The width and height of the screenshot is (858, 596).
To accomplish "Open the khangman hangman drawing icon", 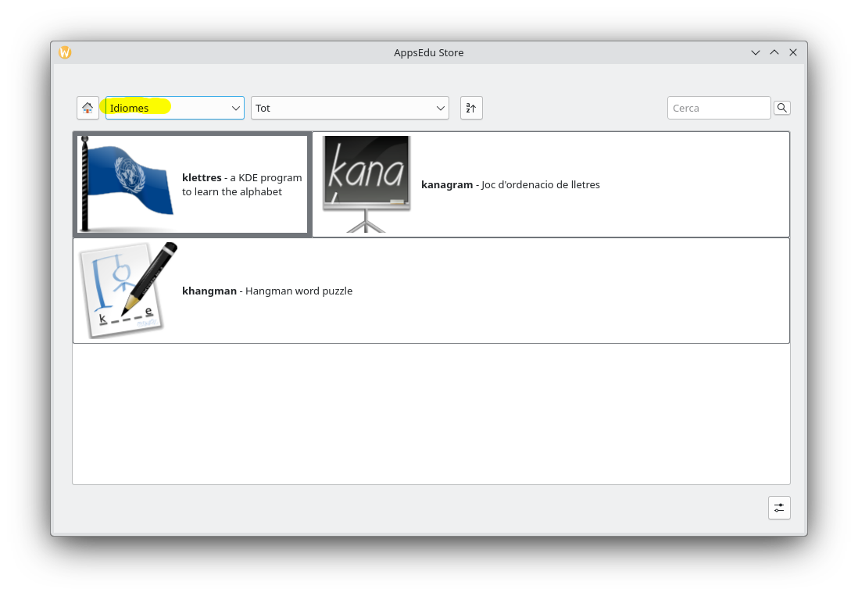I will [127, 291].
